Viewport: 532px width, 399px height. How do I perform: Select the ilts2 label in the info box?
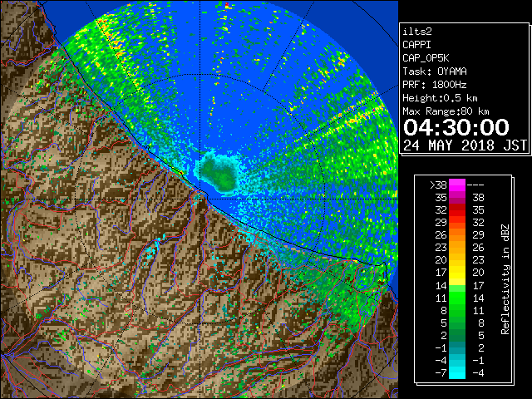[417, 32]
